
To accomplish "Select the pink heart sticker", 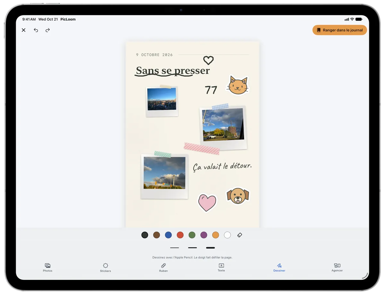I will click(x=207, y=203).
